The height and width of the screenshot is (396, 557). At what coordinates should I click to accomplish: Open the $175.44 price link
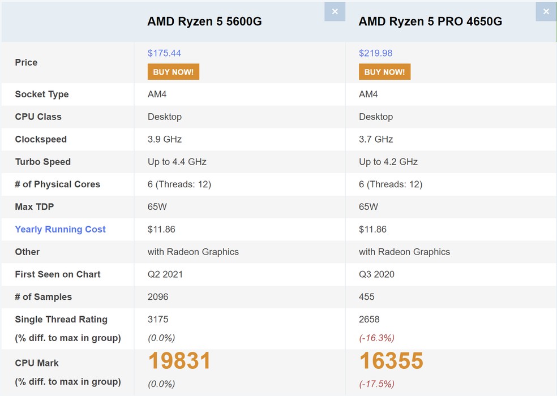tap(164, 53)
